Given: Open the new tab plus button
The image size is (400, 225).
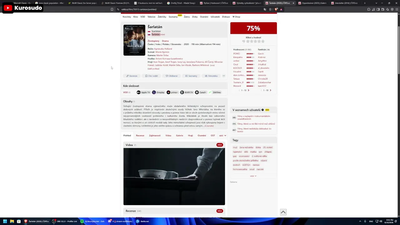Looking at the screenshot, I should click(x=364, y=3).
